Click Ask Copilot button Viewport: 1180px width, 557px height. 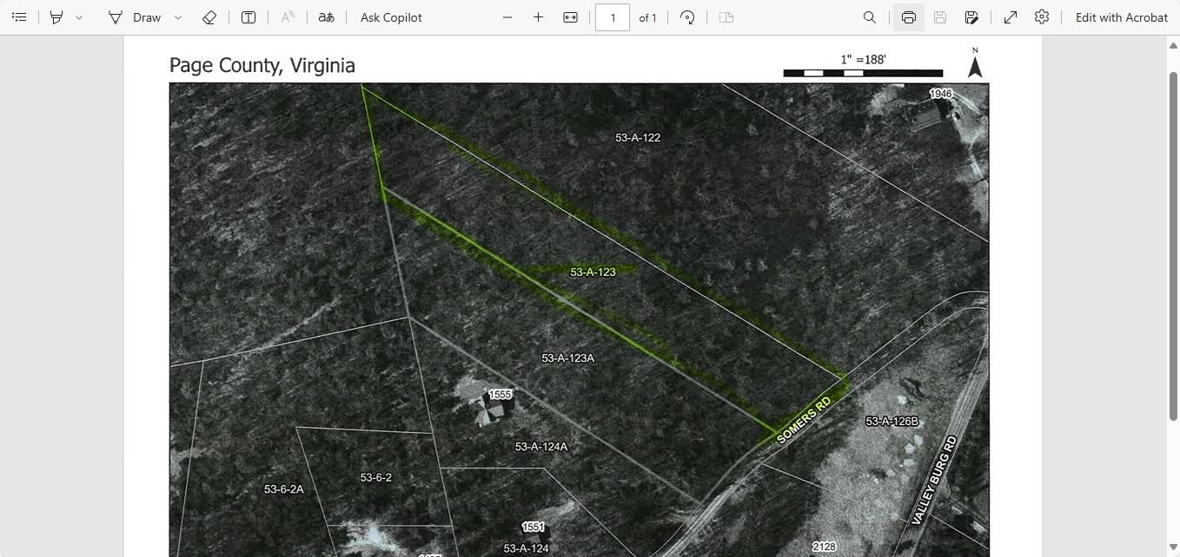(x=391, y=17)
